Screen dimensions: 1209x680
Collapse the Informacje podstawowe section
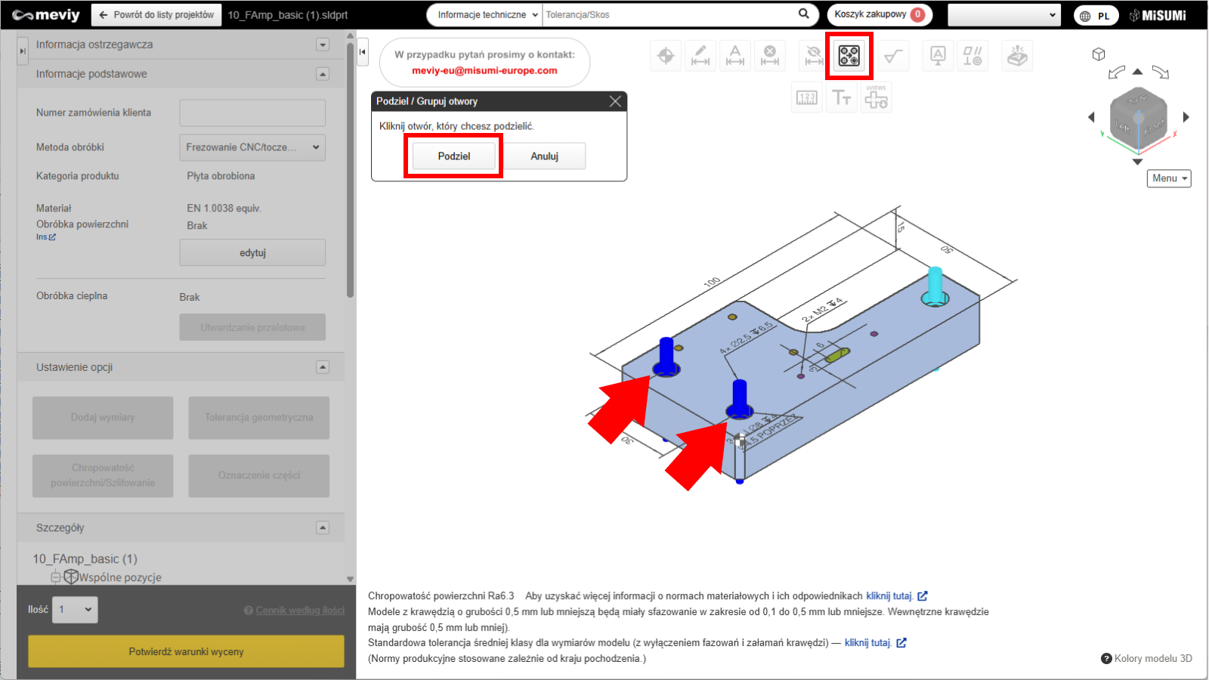tap(323, 74)
